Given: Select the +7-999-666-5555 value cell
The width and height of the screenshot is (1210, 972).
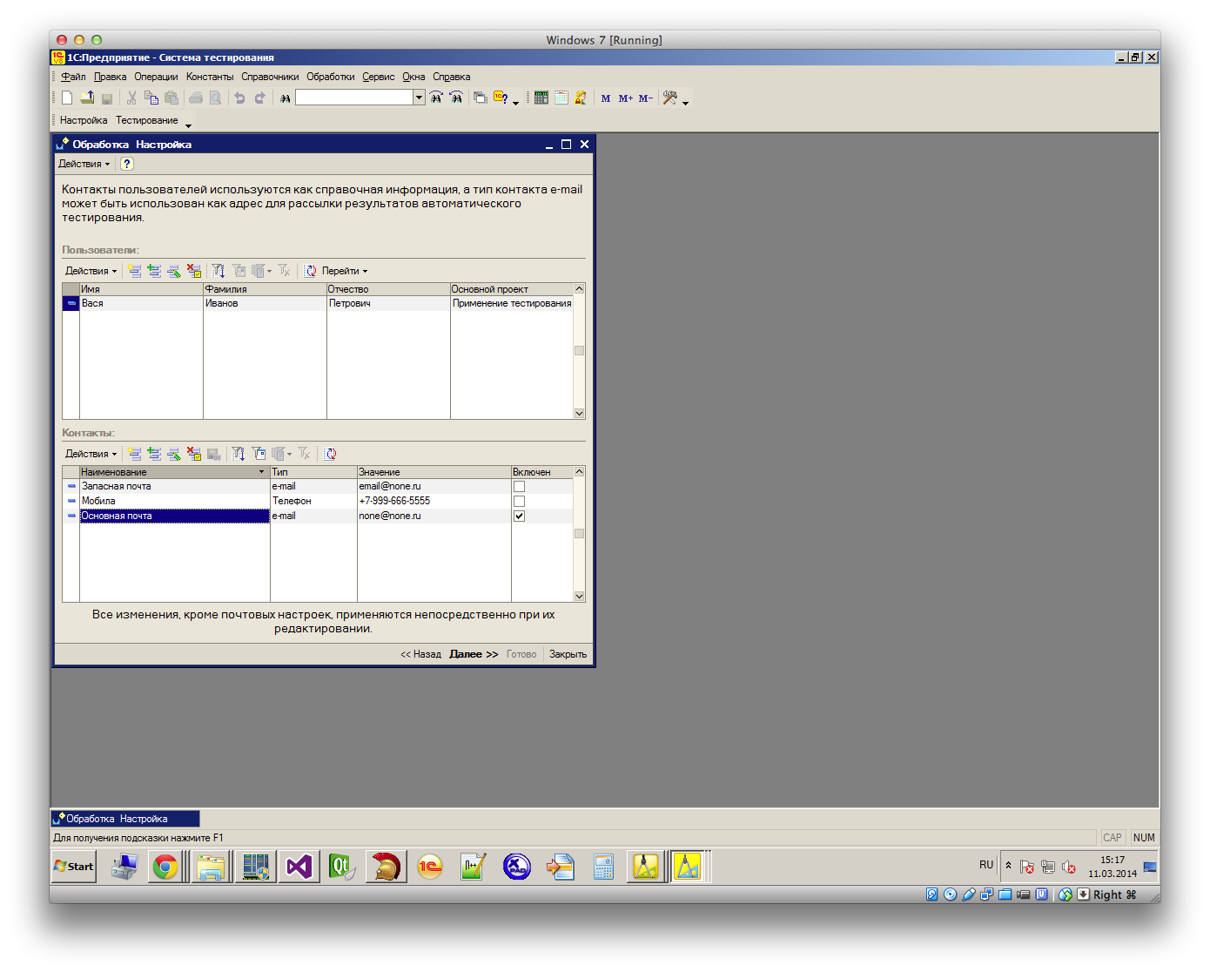Looking at the screenshot, I should (x=434, y=502).
